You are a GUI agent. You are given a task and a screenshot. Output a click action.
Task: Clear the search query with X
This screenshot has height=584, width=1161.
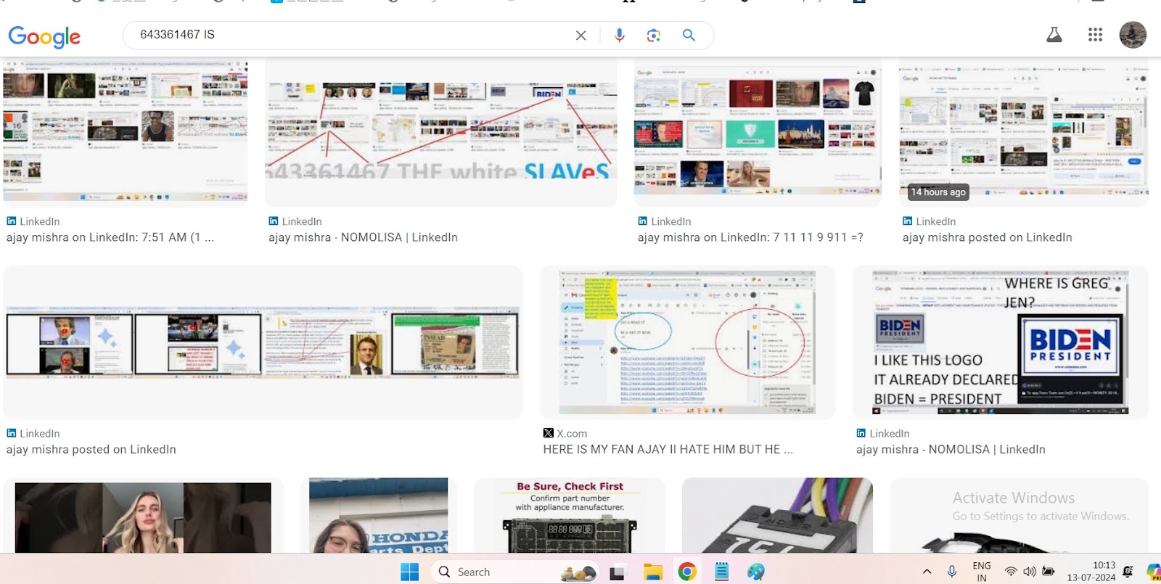click(580, 35)
